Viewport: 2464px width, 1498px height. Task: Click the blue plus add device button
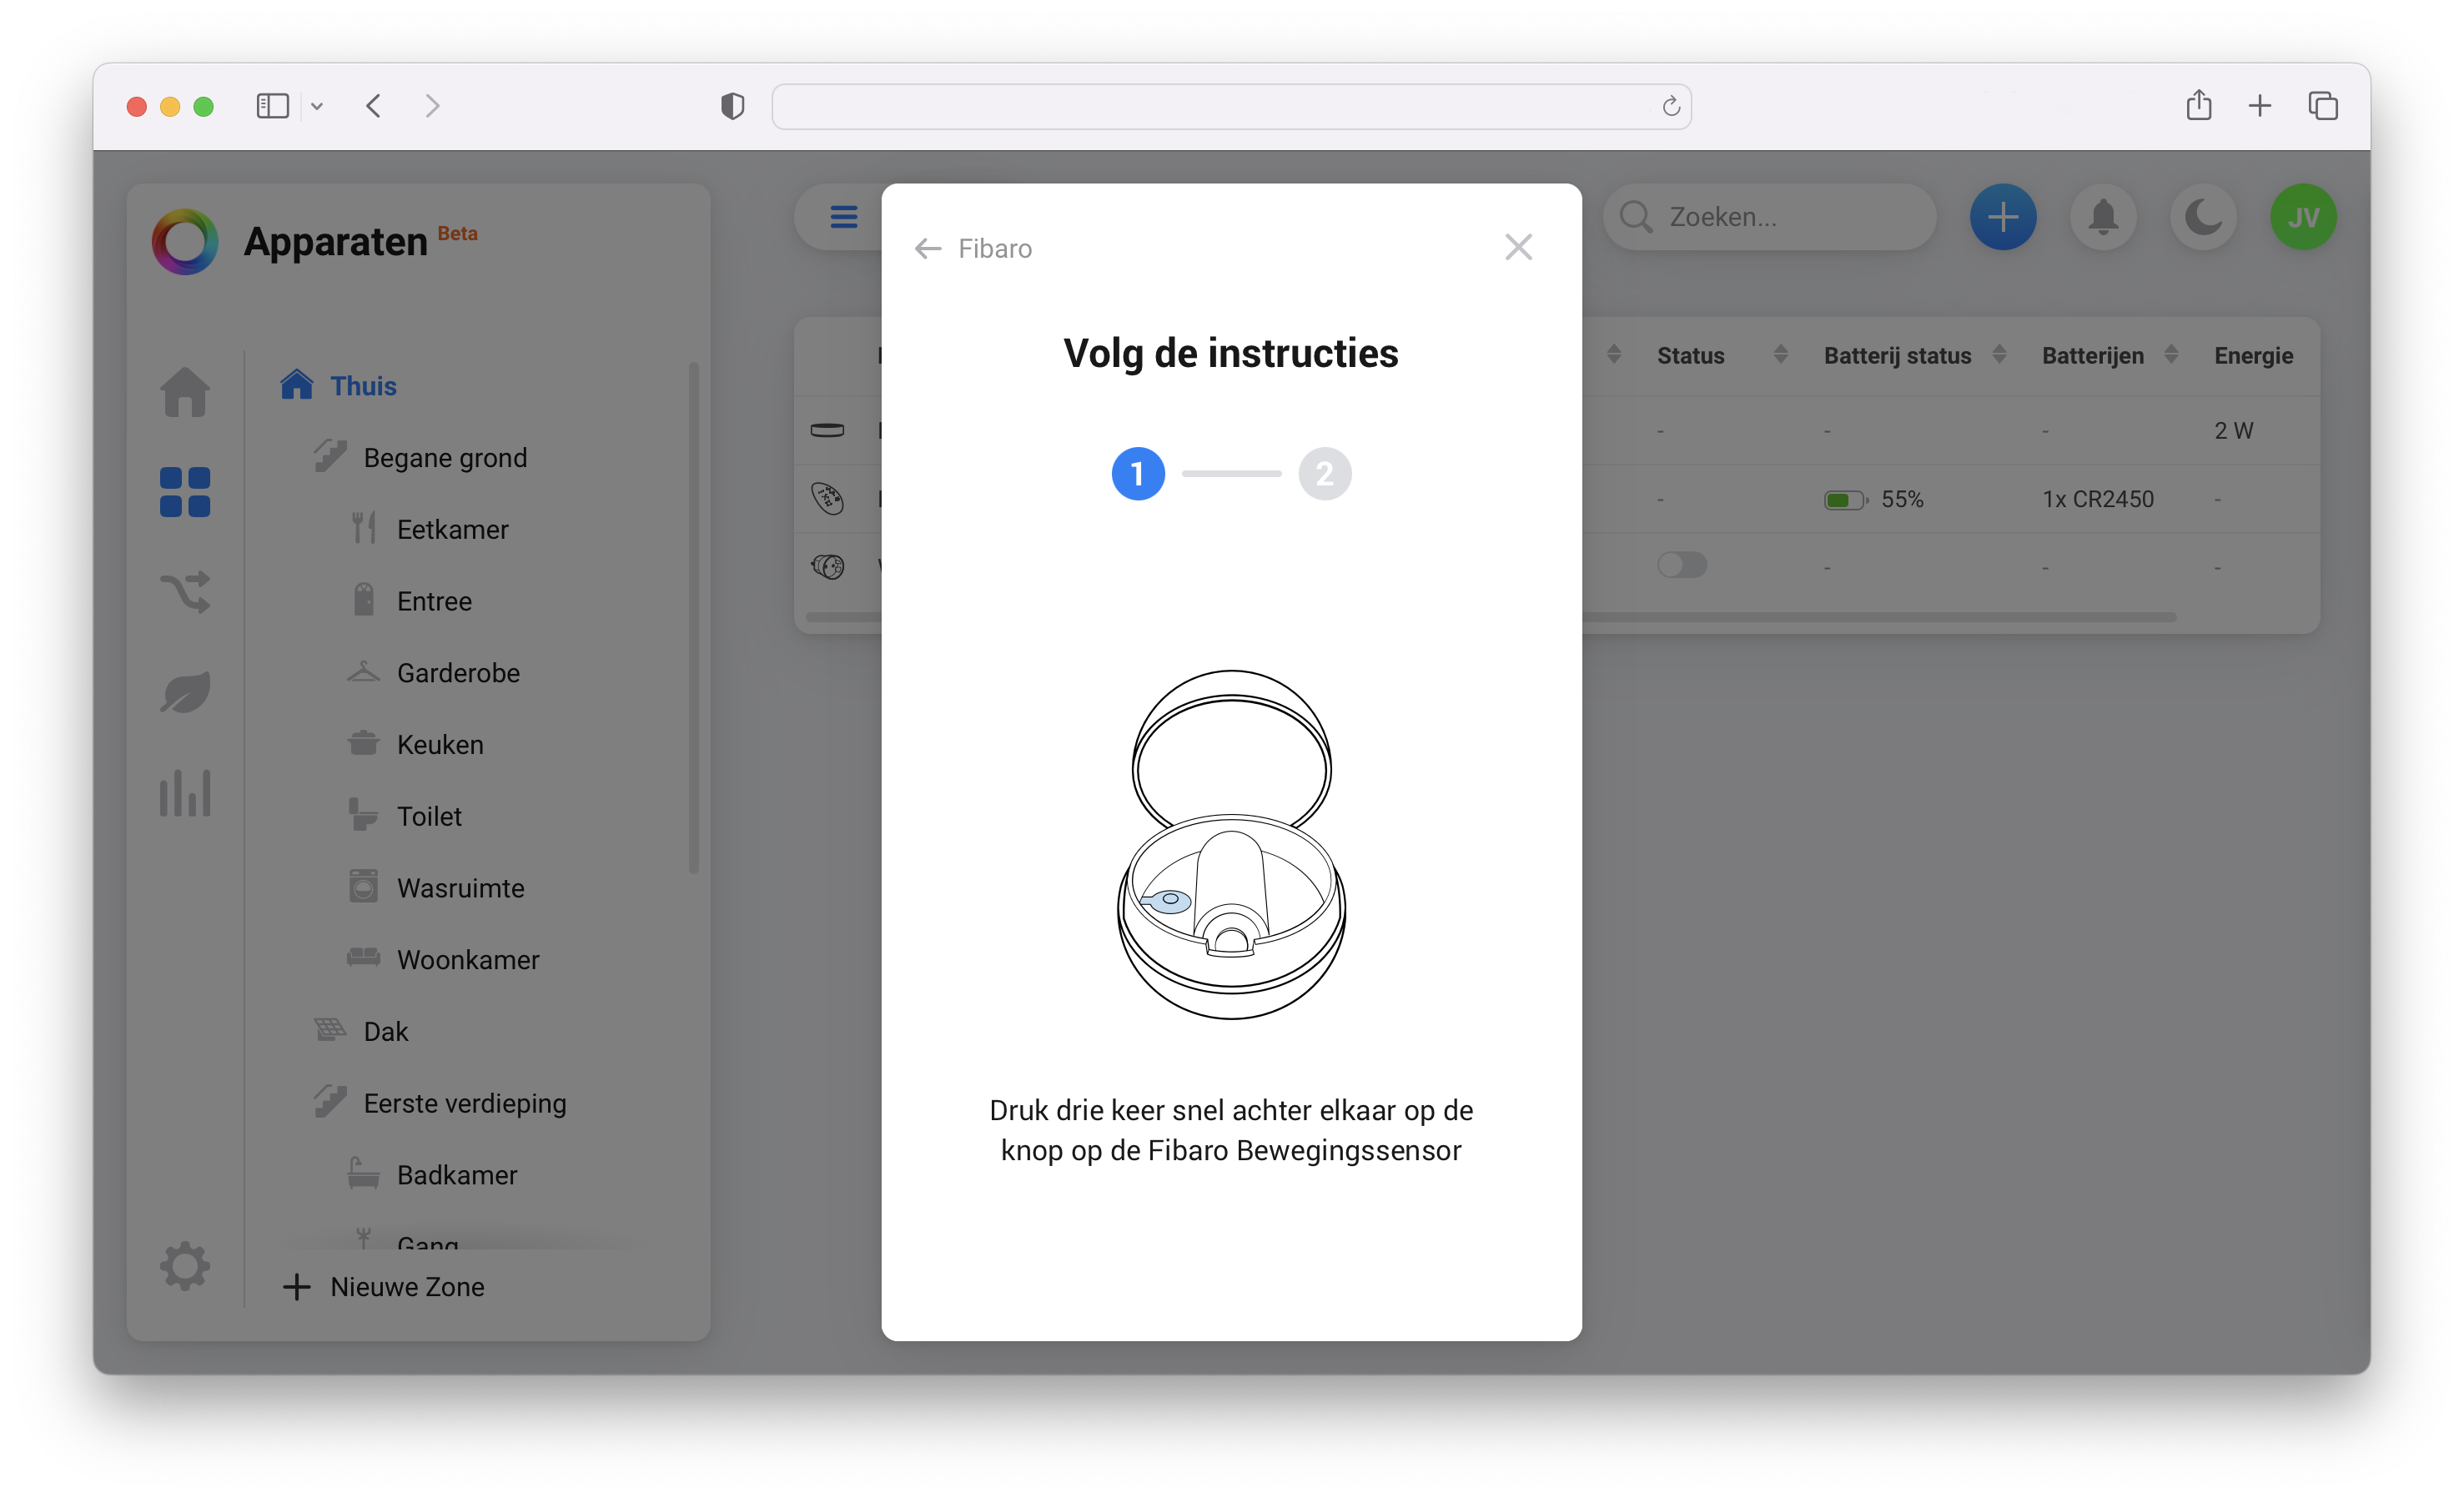[x=2003, y=216]
